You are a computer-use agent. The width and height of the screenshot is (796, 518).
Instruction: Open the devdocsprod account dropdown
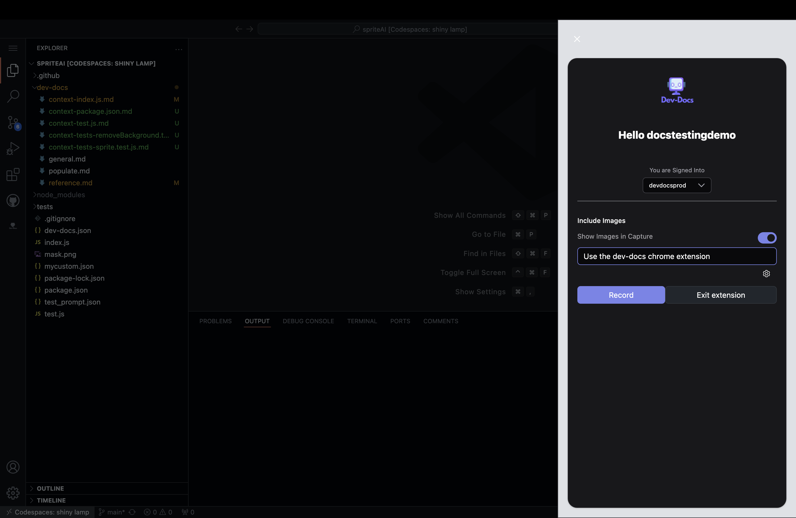tap(677, 185)
